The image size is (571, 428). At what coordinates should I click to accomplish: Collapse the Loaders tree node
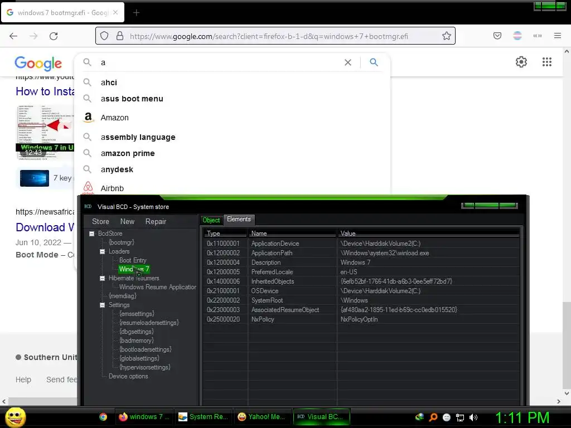[103, 251]
